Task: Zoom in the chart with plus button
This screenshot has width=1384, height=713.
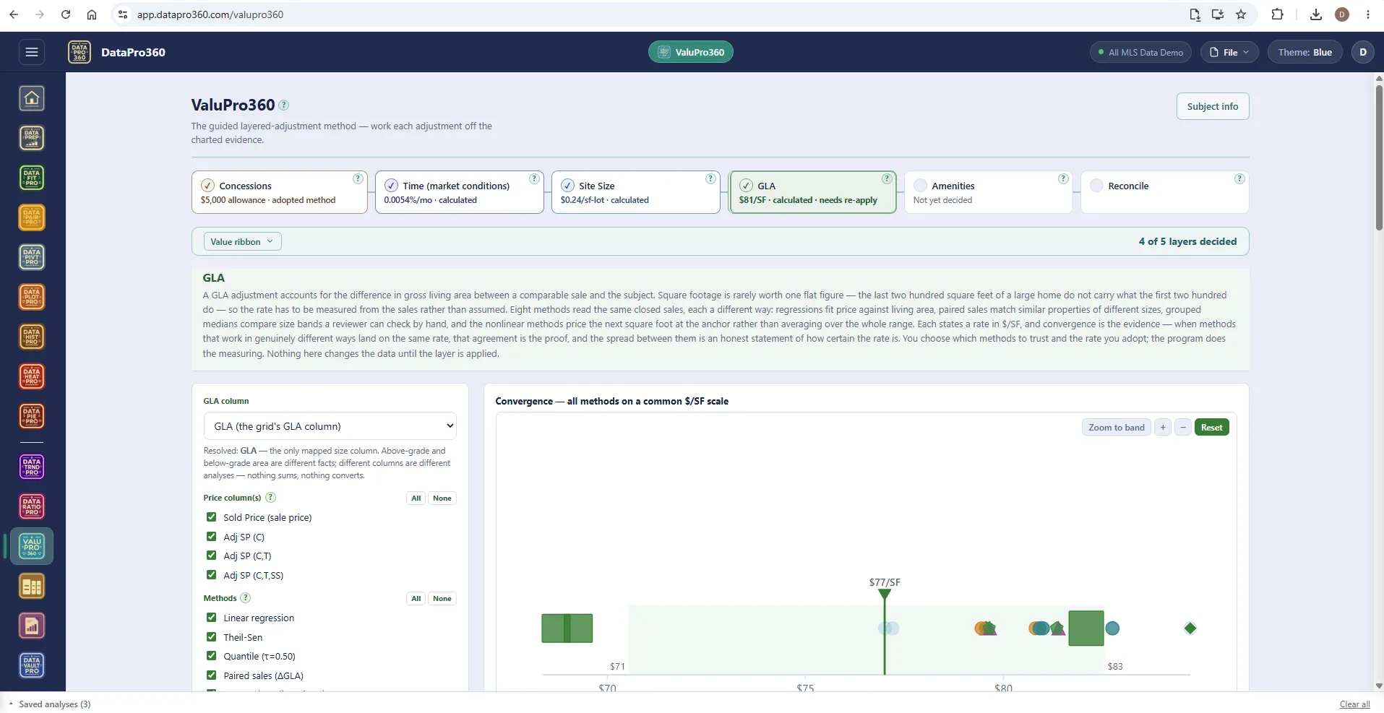Action: coord(1163,427)
